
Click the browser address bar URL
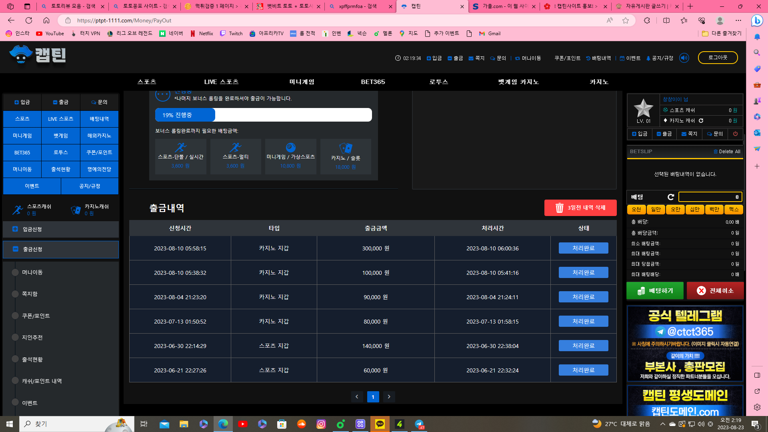pos(124,20)
